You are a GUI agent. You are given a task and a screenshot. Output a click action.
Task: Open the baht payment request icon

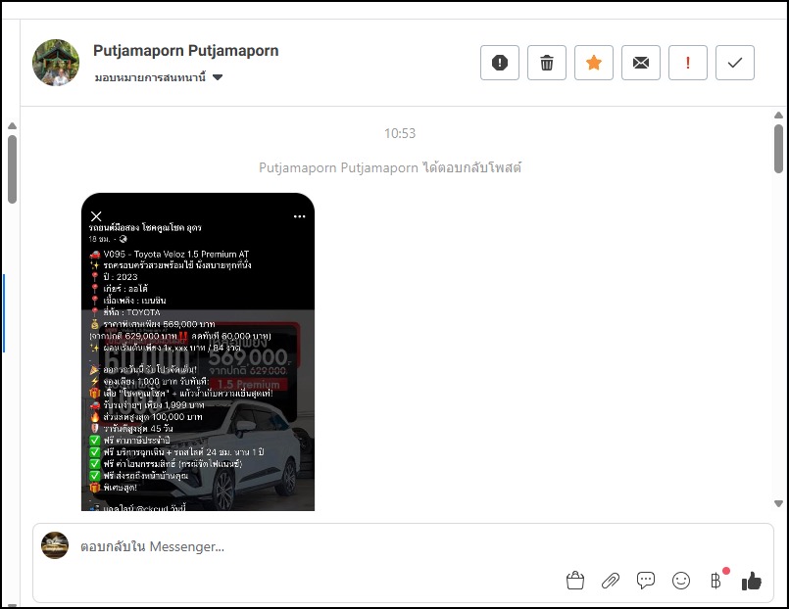716,581
